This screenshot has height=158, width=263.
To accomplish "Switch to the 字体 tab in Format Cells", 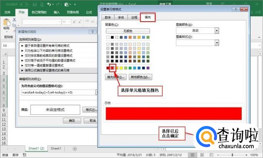I will tap(121, 17).
